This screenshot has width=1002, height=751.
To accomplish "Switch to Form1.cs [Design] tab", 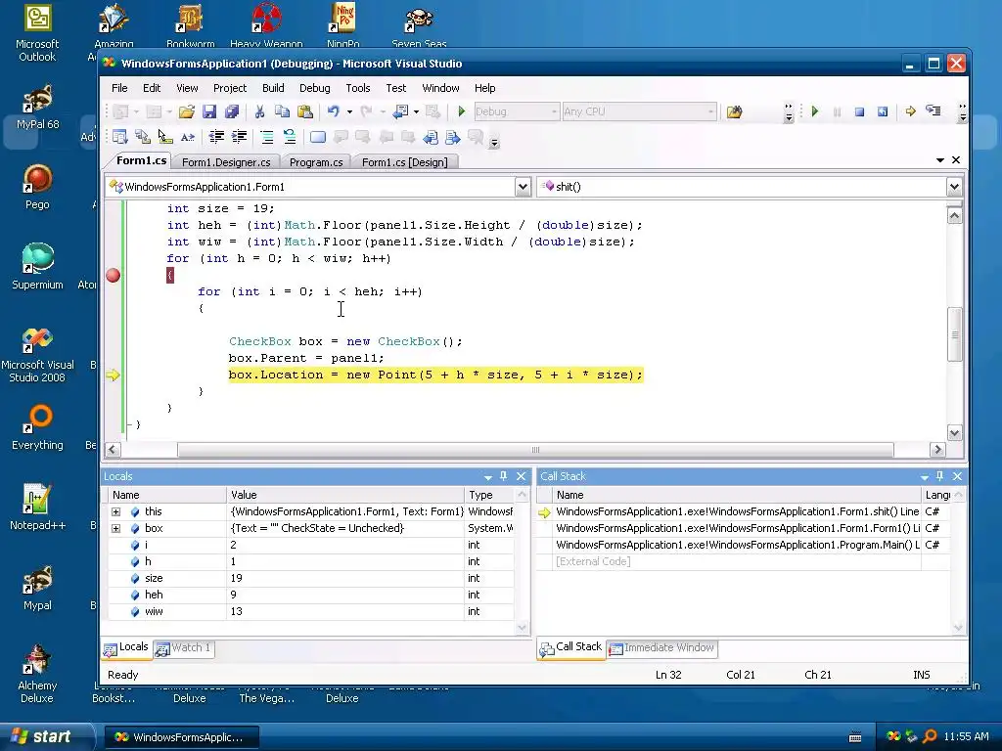I will 404,162.
